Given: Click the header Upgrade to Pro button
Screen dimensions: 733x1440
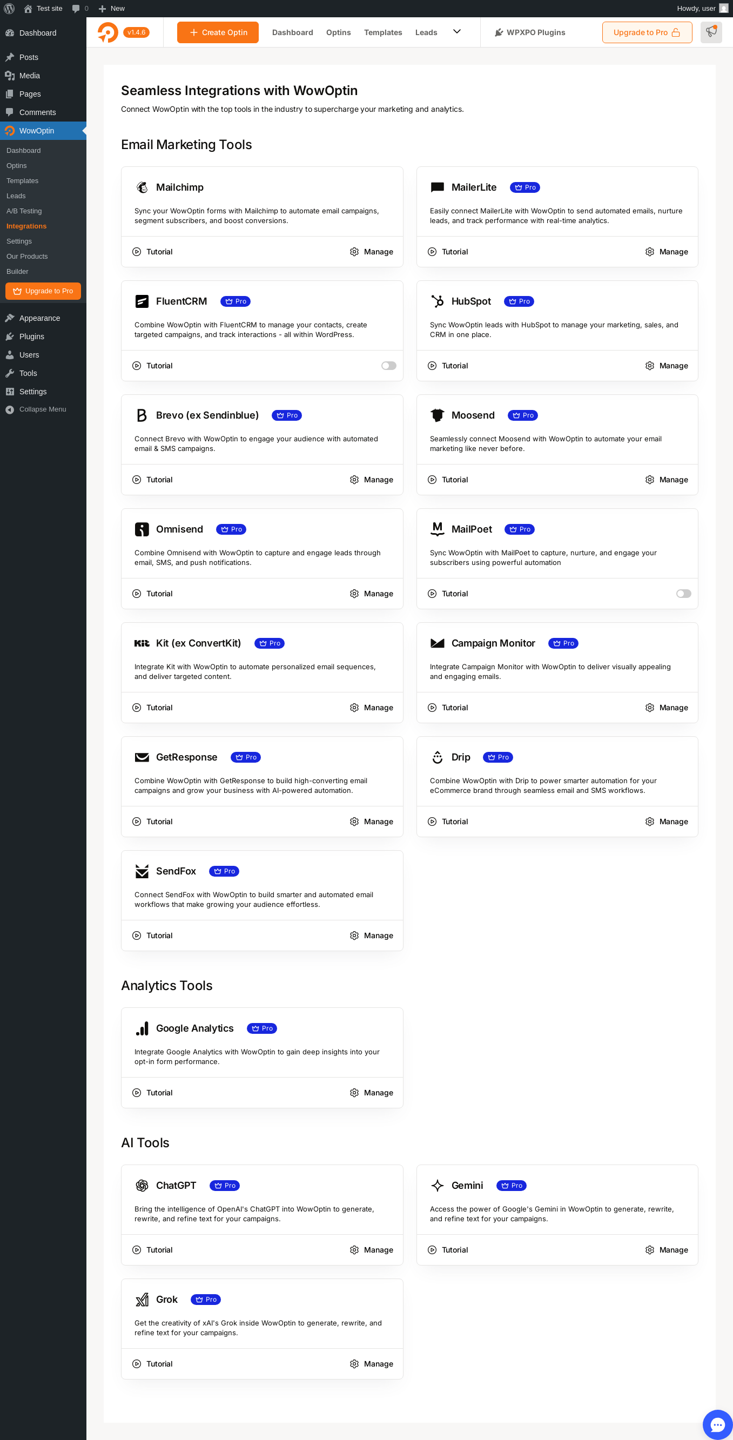Looking at the screenshot, I should point(647,32).
